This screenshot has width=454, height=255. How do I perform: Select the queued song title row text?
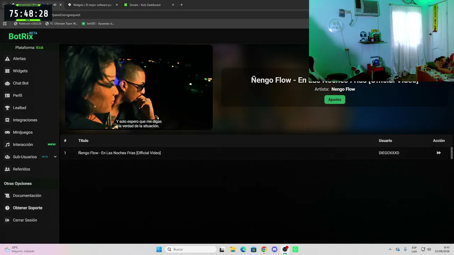[x=120, y=153]
